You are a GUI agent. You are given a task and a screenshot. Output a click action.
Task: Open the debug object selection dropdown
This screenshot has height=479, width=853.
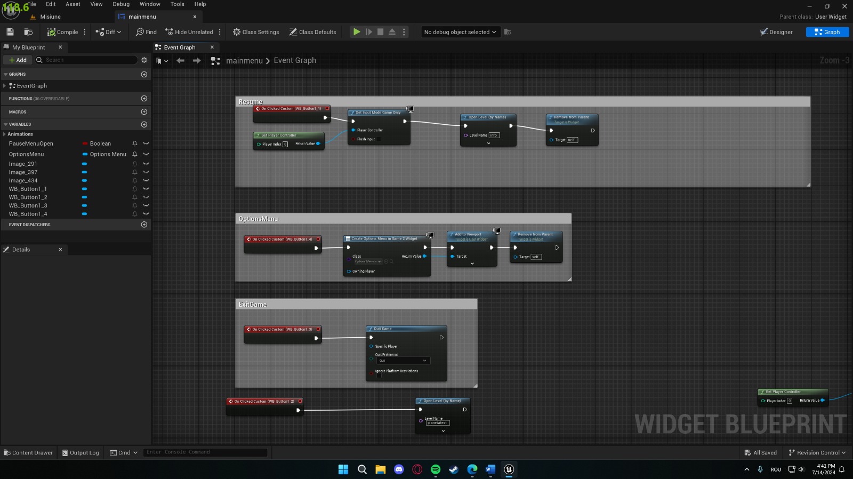coord(461,32)
